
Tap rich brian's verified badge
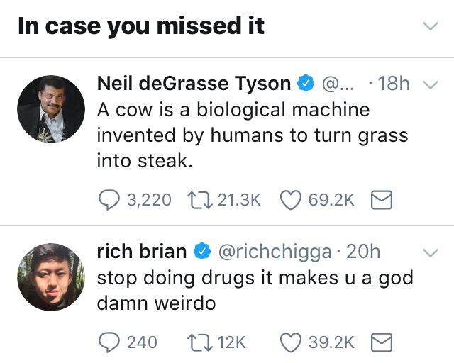point(202,251)
